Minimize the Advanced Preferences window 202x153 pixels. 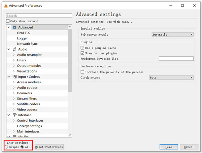pos(171,5)
